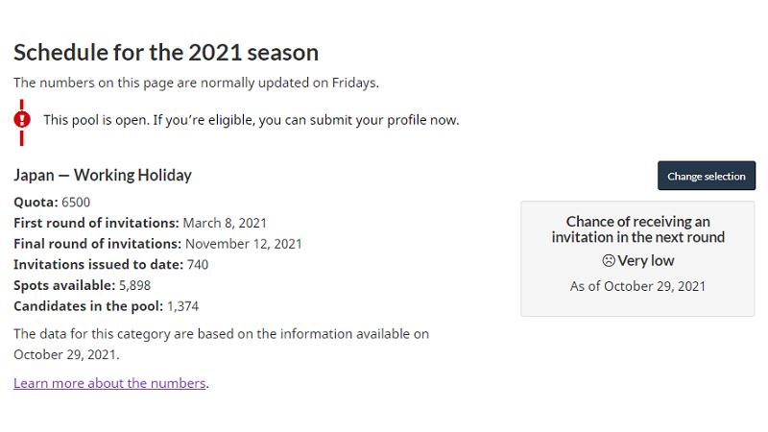This screenshot has height=432, width=768.
Task: Click the Final round date November 12, 2021
Action: (244, 244)
